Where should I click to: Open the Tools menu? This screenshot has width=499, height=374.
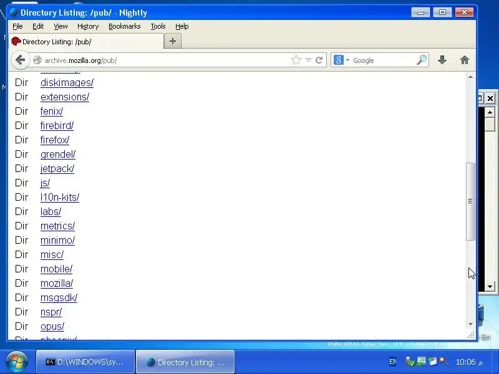[x=158, y=26]
